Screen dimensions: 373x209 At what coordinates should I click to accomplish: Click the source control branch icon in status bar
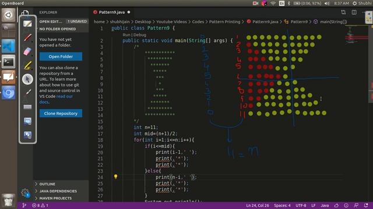(x=24, y=206)
